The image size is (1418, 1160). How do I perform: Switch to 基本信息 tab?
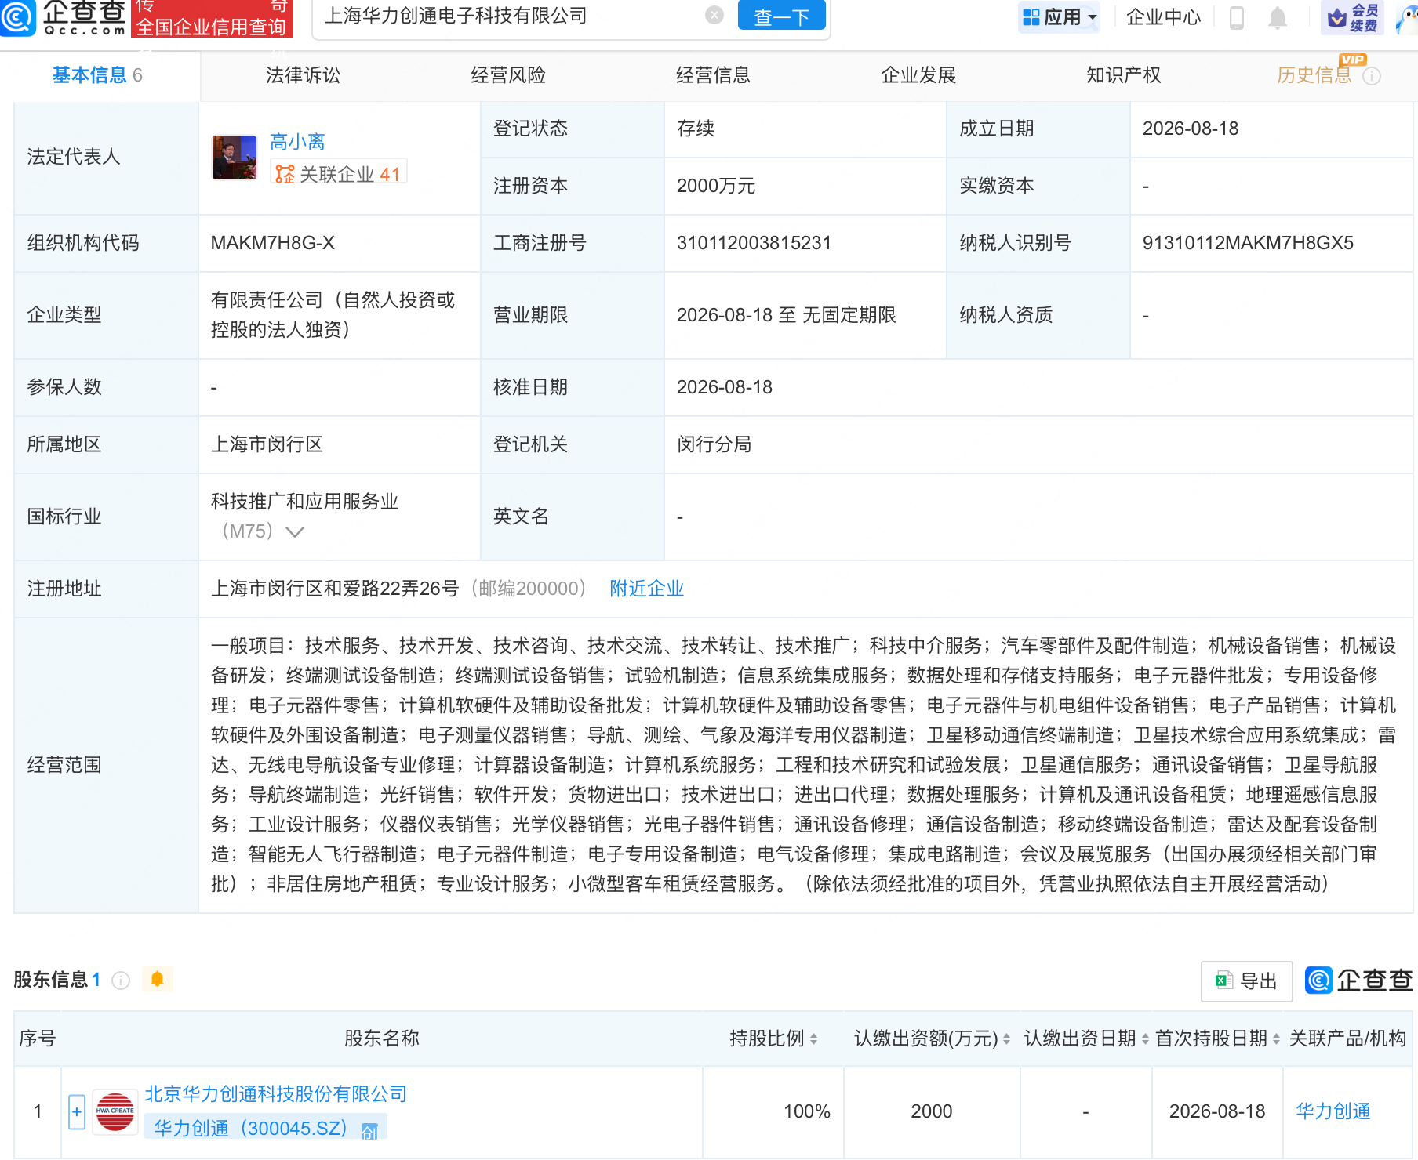click(x=97, y=75)
